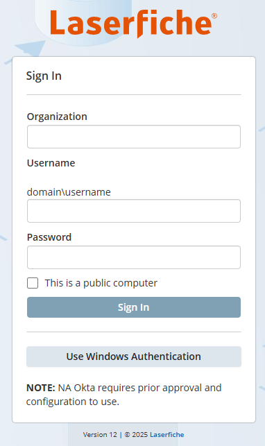Image resolution: width=265 pixels, height=446 pixels.
Task: Click the Organization field label
Action: coord(57,117)
